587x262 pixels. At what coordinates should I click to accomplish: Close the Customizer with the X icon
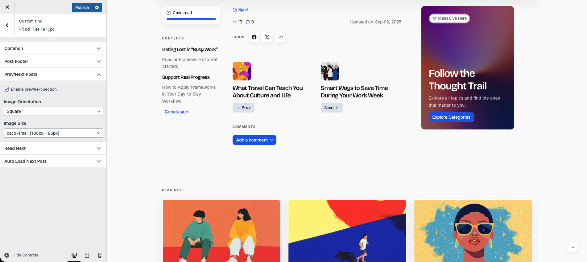pyautogui.click(x=7, y=7)
